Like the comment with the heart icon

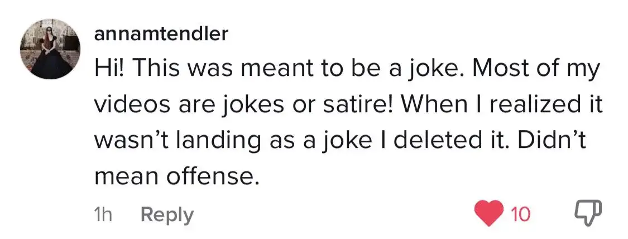pyautogui.click(x=488, y=213)
